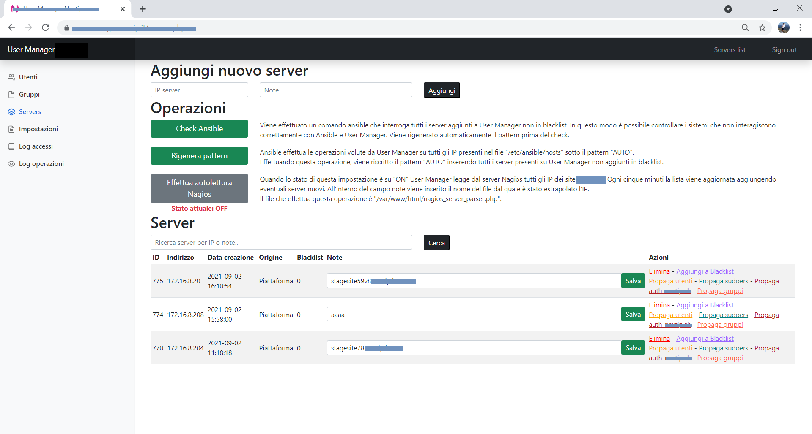Click the Cerca button
The width and height of the screenshot is (812, 434).
coord(436,243)
